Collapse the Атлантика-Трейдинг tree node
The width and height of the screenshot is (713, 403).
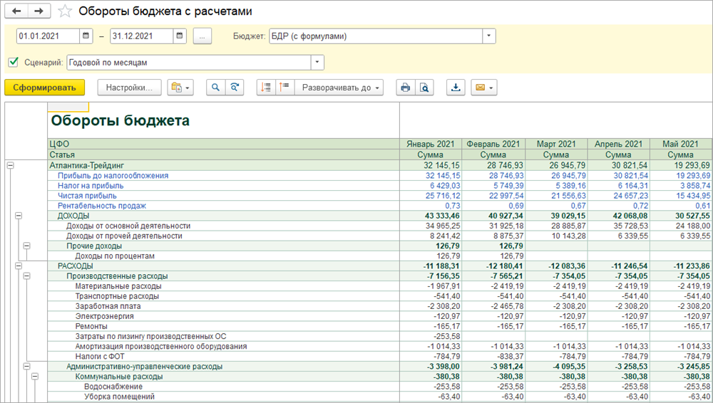(x=10, y=165)
